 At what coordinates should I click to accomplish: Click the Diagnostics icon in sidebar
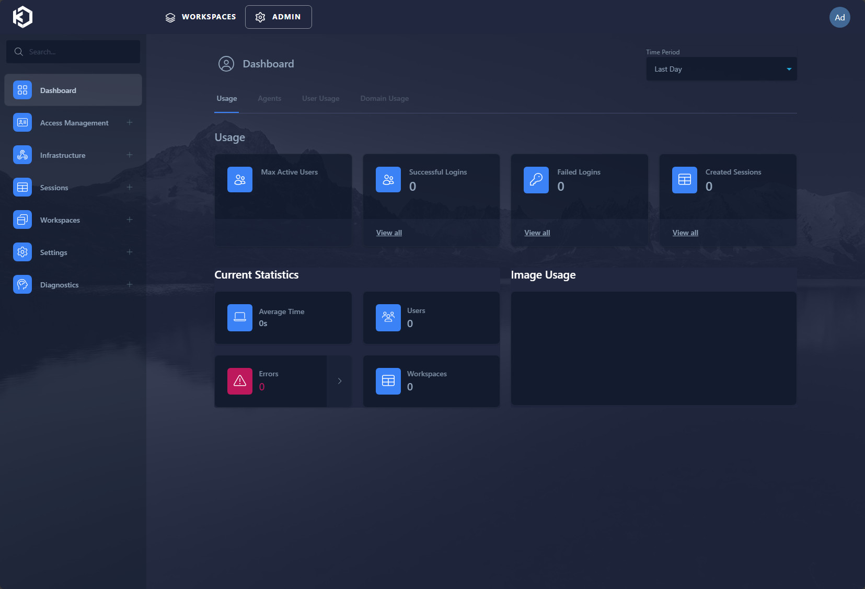coord(22,285)
